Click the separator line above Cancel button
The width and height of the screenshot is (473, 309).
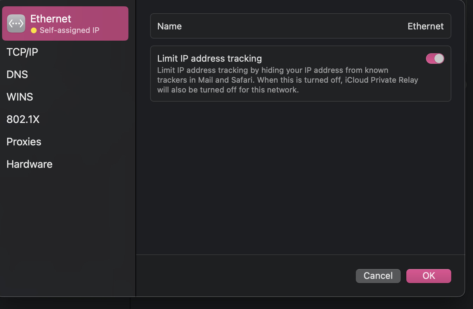pyautogui.click(x=300, y=255)
